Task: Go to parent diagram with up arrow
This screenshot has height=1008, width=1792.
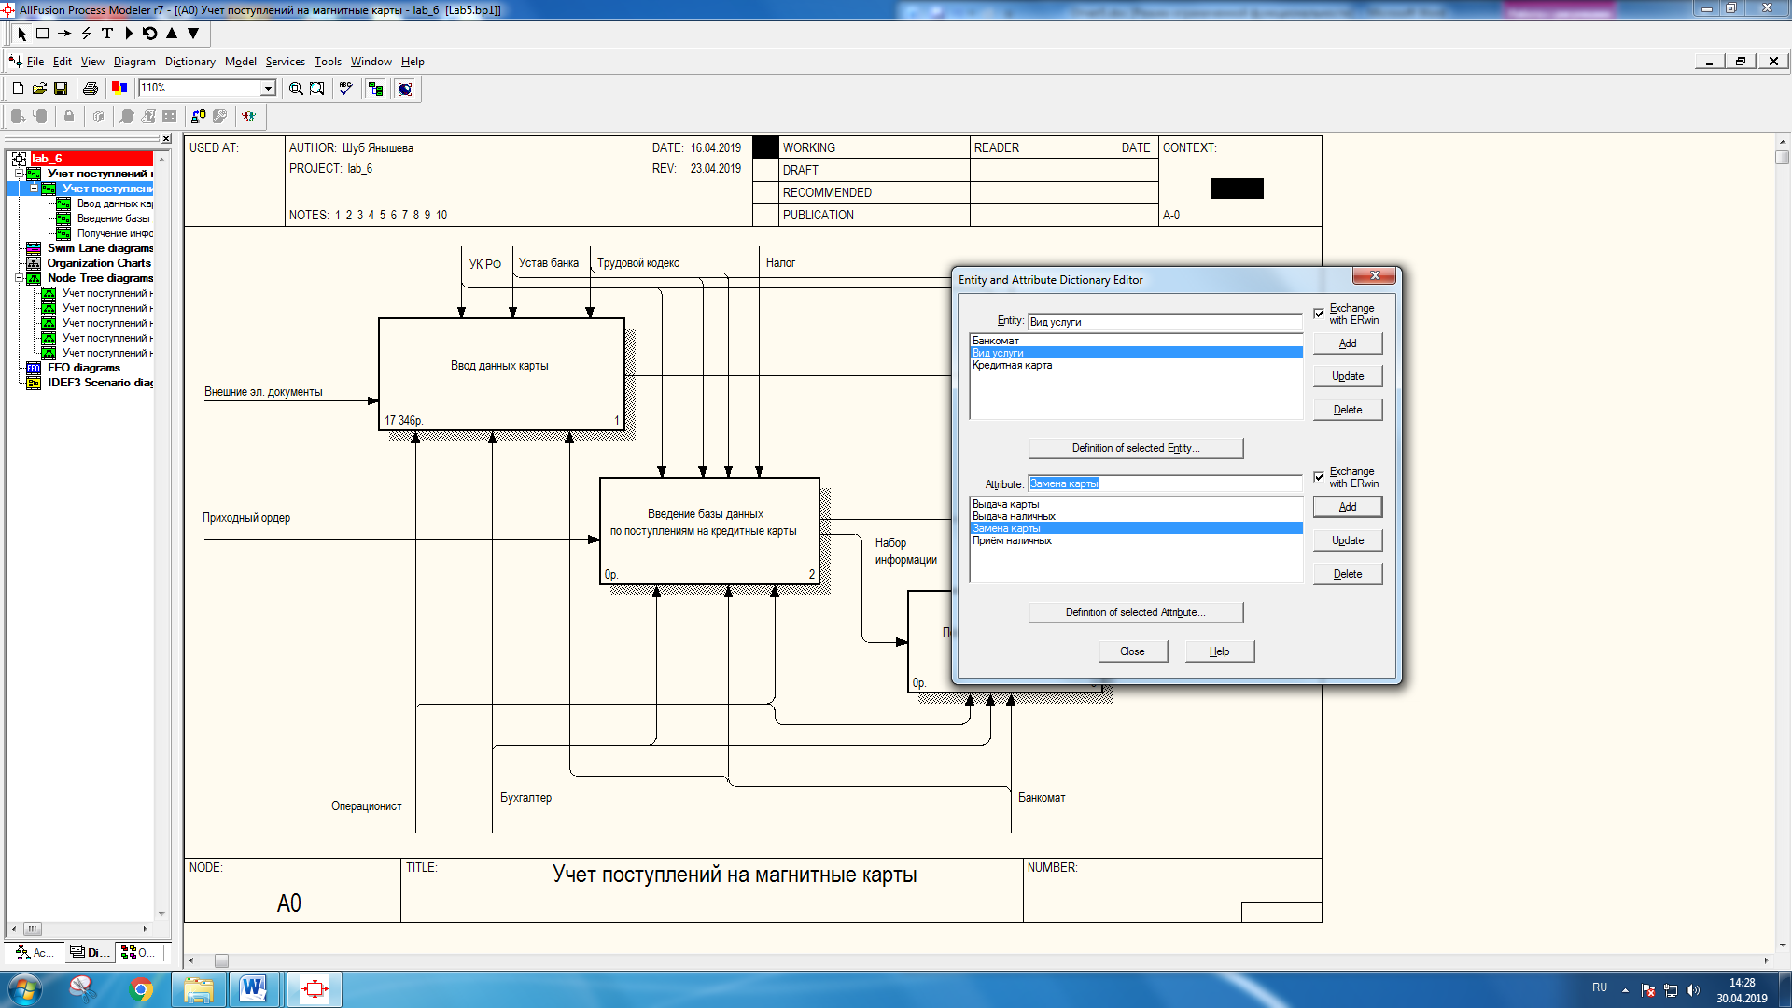Action: [x=172, y=34]
